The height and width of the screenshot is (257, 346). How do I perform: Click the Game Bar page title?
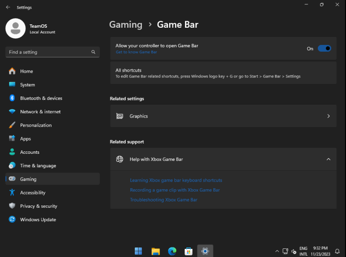[x=178, y=24]
